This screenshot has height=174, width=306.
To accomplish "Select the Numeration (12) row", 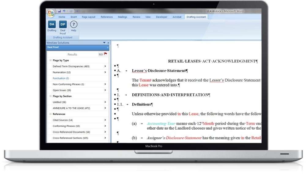I will (x=78, y=72).
